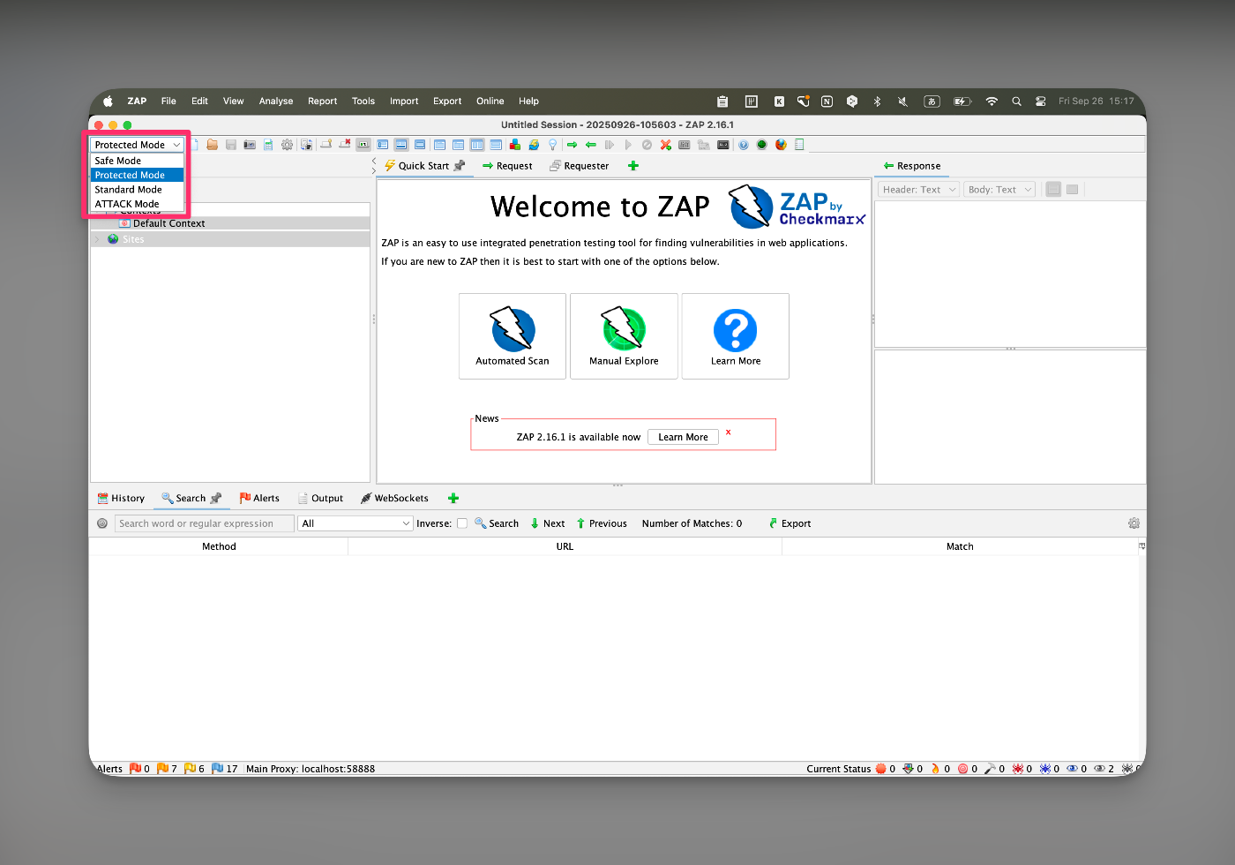Click the yellow flag alerts count 6
1235x865 pixels.
pos(195,769)
